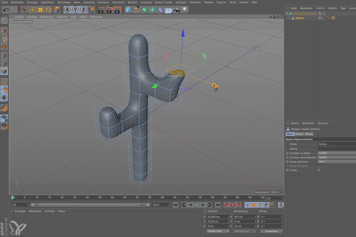Open Sichtbar beim Rendern dropdown
Screen dimensions: 356x237
337,157
